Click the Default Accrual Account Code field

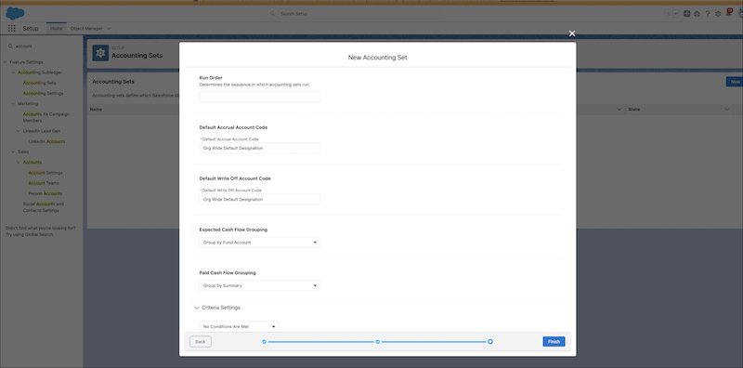click(260, 148)
